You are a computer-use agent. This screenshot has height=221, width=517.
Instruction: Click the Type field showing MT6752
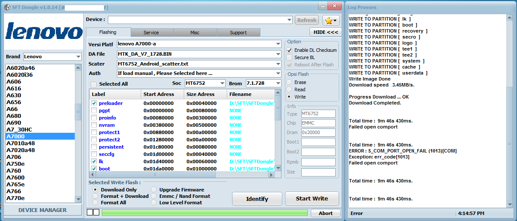click(x=318, y=113)
